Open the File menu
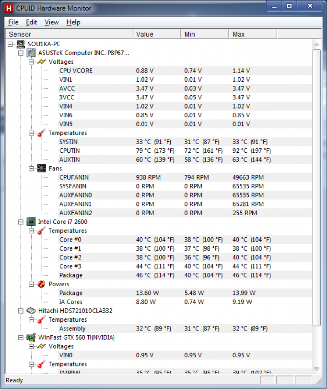 tap(13, 22)
